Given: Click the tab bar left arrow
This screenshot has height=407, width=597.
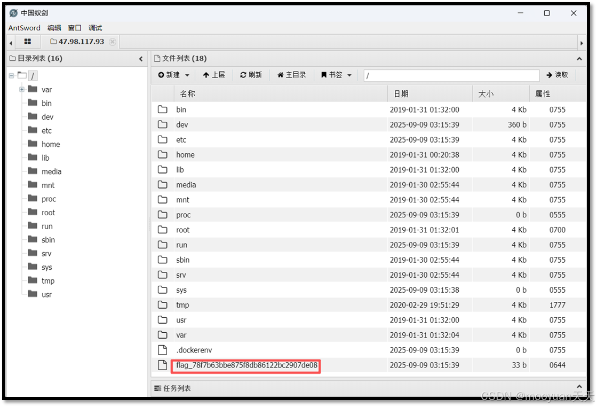Looking at the screenshot, I should click(x=11, y=43).
